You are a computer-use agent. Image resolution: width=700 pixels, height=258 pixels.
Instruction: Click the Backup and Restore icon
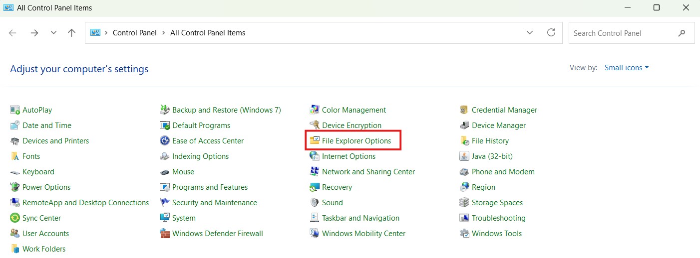164,110
